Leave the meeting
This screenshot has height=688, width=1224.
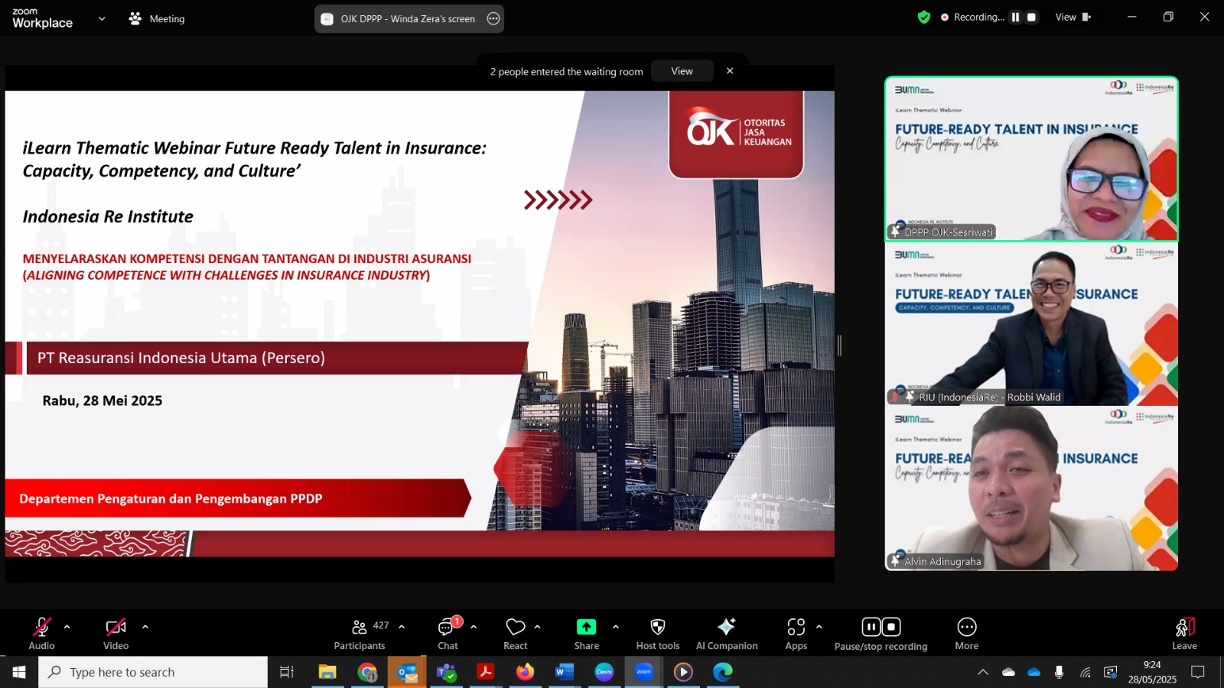point(1184,634)
